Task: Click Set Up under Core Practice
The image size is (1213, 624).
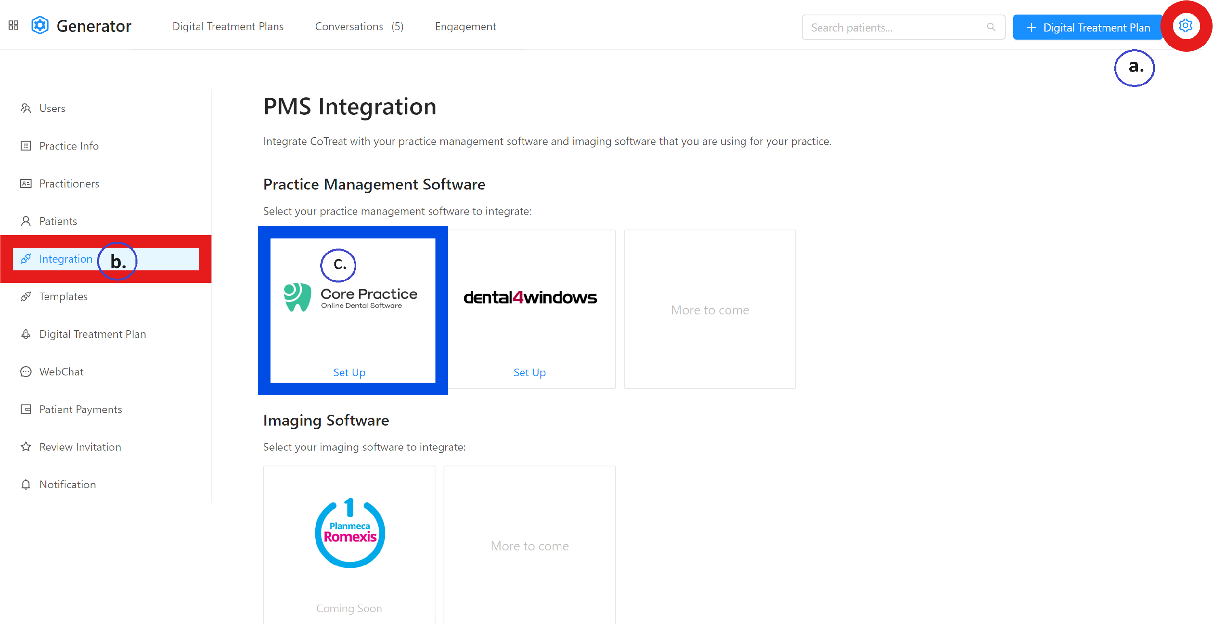Action: (x=349, y=372)
